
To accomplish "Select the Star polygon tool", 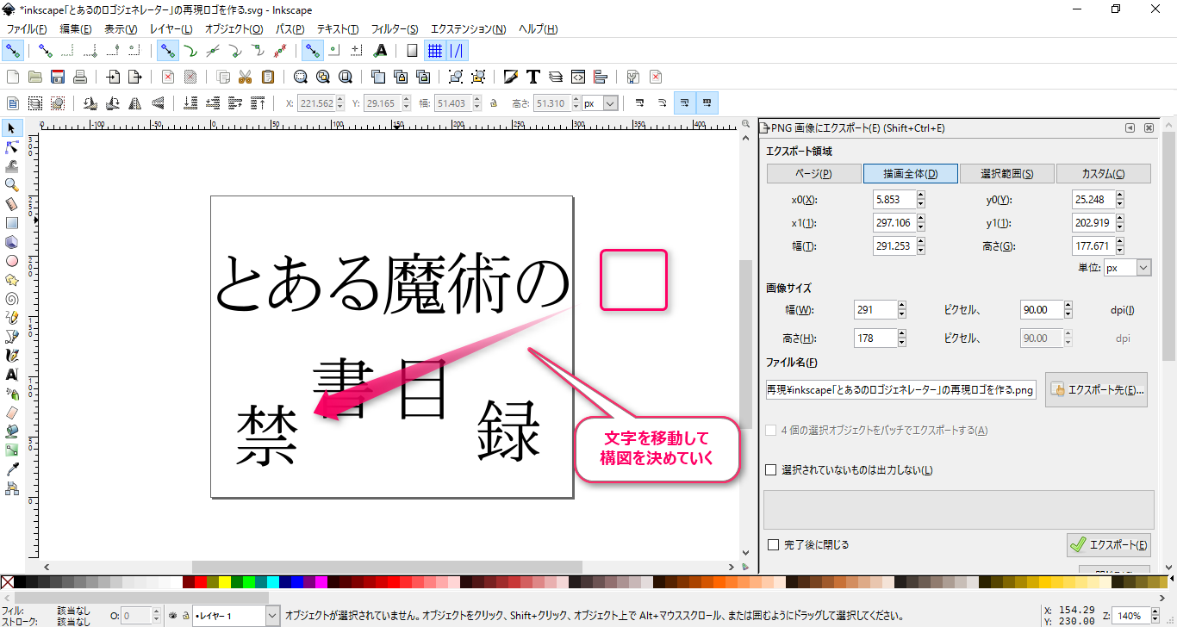I will tap(12, 280).
